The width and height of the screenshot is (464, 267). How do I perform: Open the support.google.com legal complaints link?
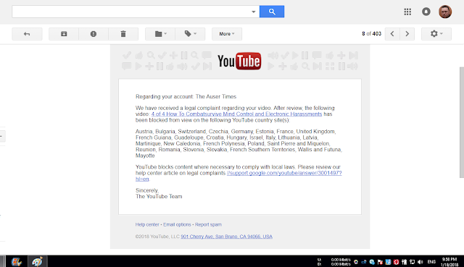point(284,173)
